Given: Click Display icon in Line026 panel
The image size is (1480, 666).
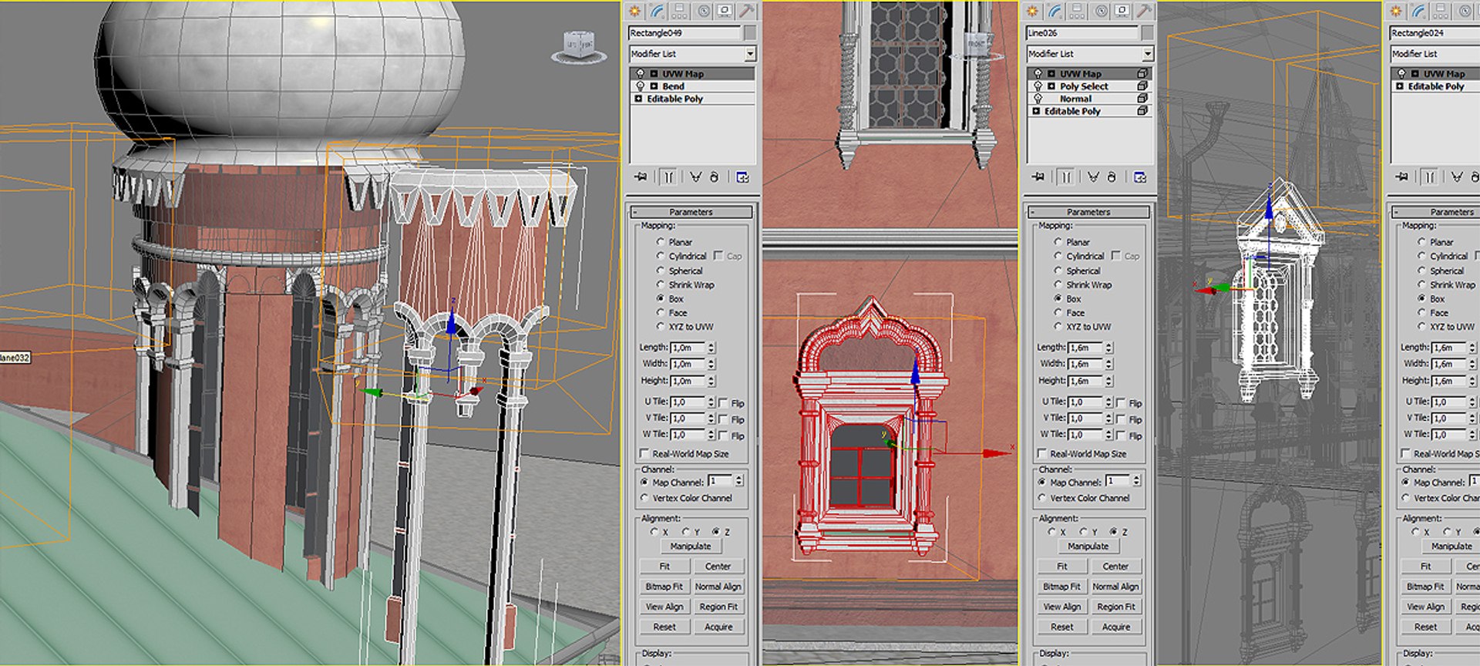Looking at the screenshot, I should [1122, 11].
